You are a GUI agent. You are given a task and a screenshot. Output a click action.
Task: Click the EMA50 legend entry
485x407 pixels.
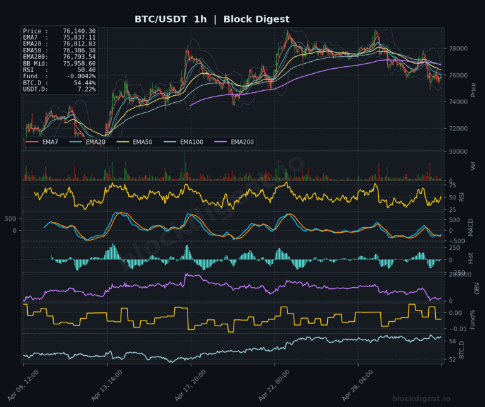pos(135,142)
